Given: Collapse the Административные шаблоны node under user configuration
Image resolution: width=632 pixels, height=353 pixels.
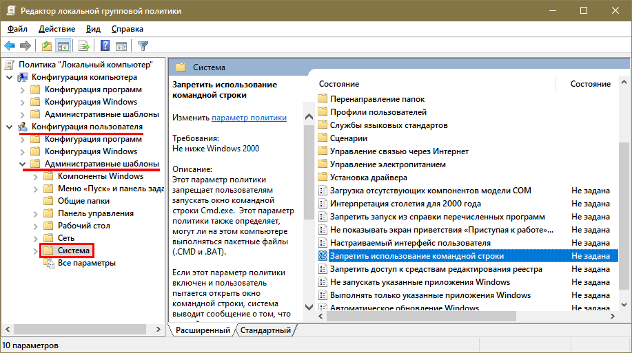Looking at the screenshot, I should click(x=22, y=164).
